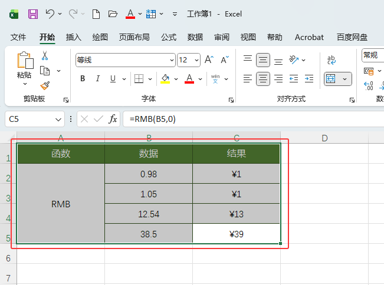Click the Save icon in quick access toolbar
This screenshot has width=384, height=285.
coord(33,14)
